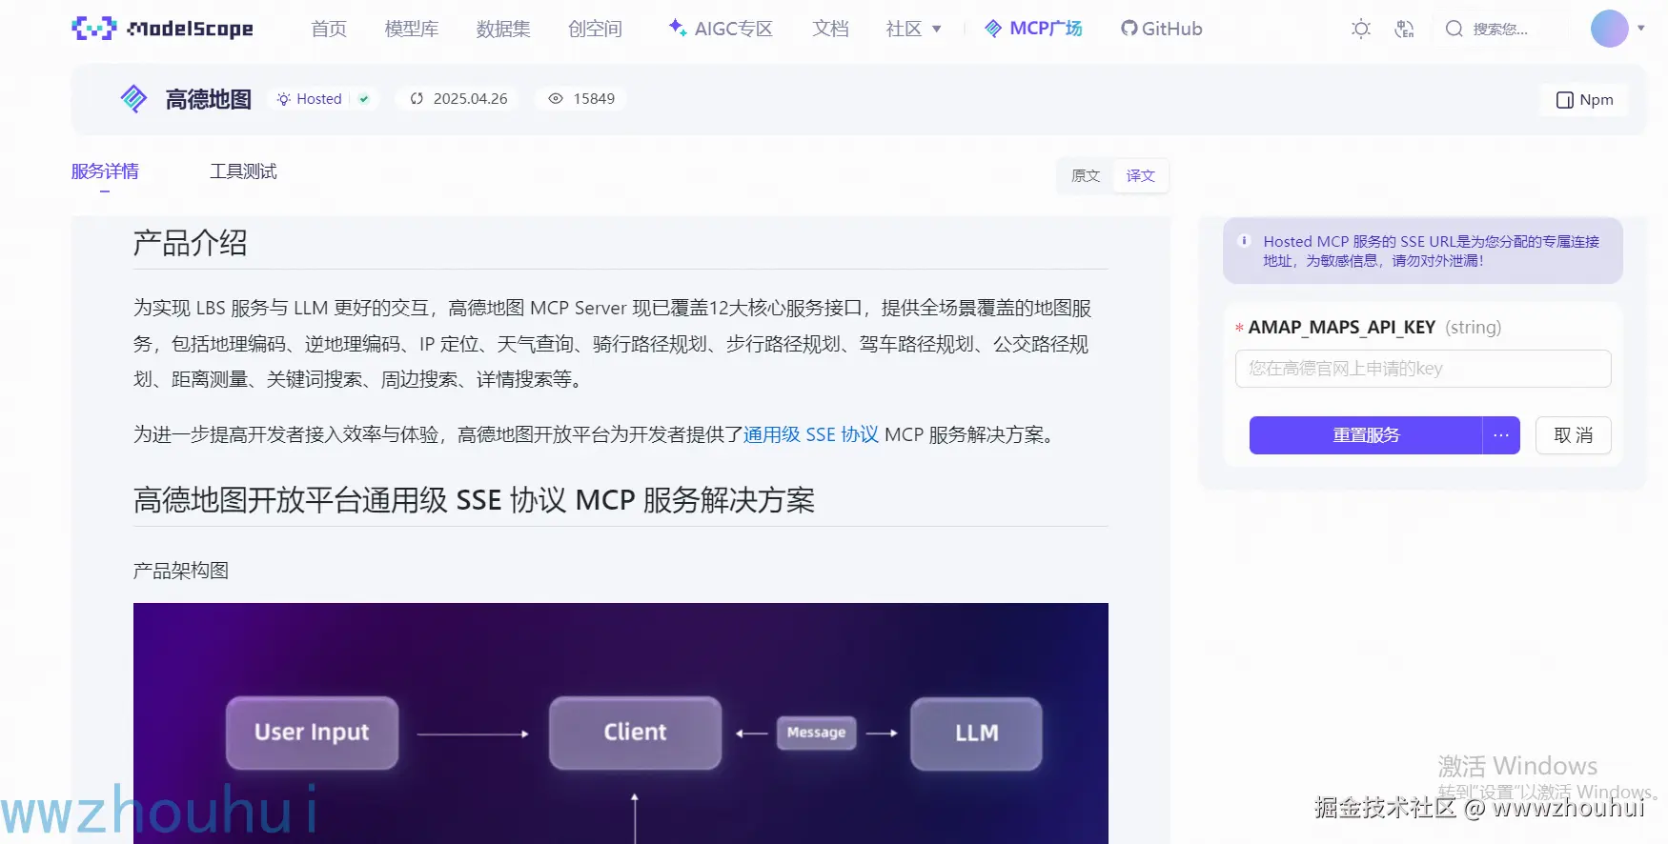1668x844 pixels.
Task: Focus the AMAP_MAPS_API_KEY input field
Action: point(1423,369)
